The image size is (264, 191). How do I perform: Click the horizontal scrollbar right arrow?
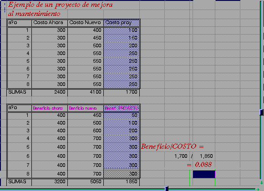click(x=258, y=189)
